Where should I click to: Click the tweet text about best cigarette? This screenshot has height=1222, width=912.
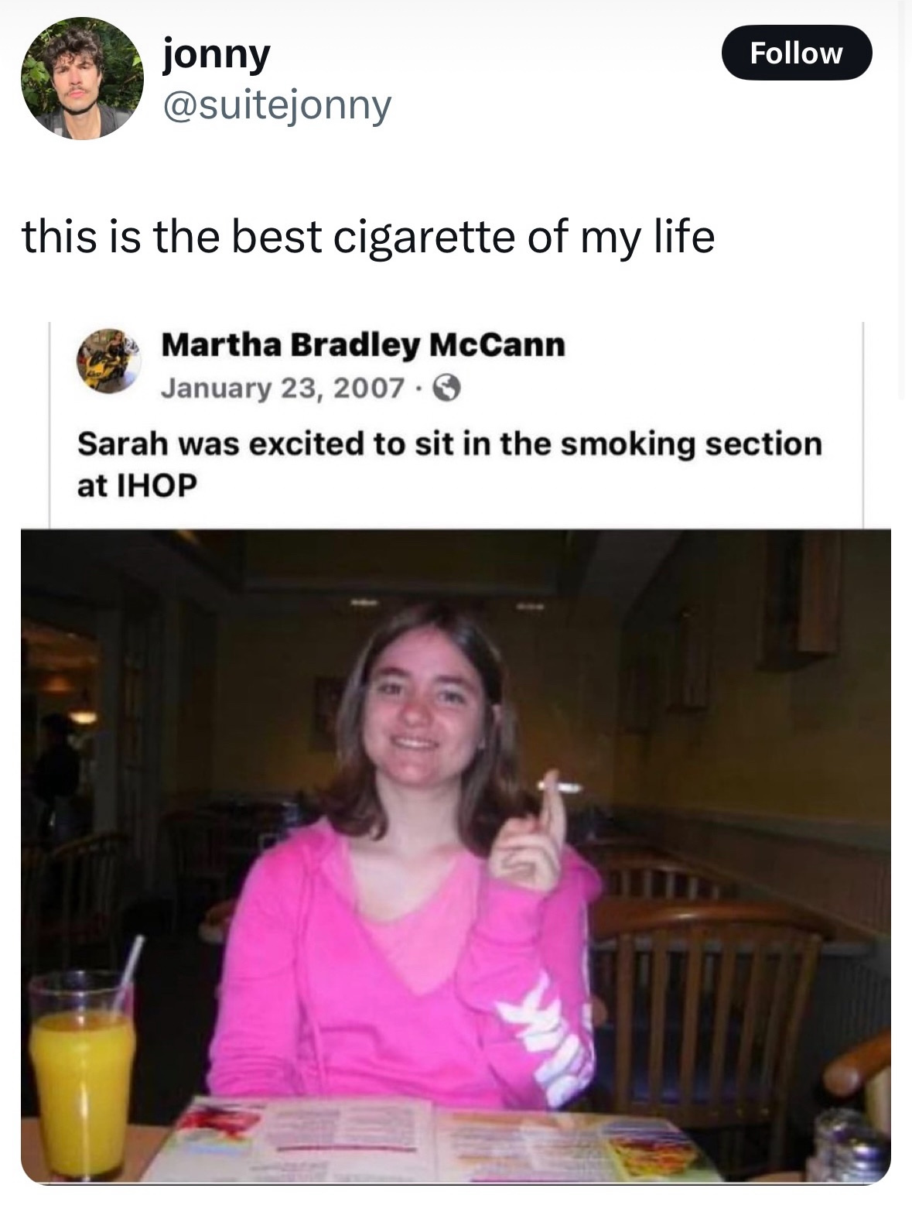pos(368,237)
